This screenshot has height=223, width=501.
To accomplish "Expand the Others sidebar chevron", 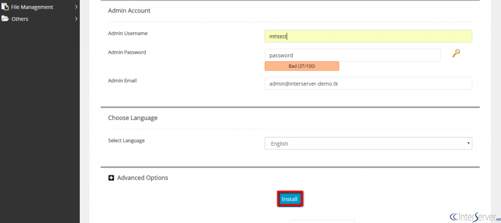I will click(x=76, y=19).
